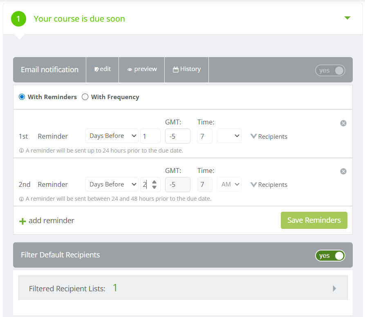Image resolution: width=365 pixels, height=317 pixels.
Task: Open 1st Reminder Days Before dropdown
Action: click(x=112, y=136)
